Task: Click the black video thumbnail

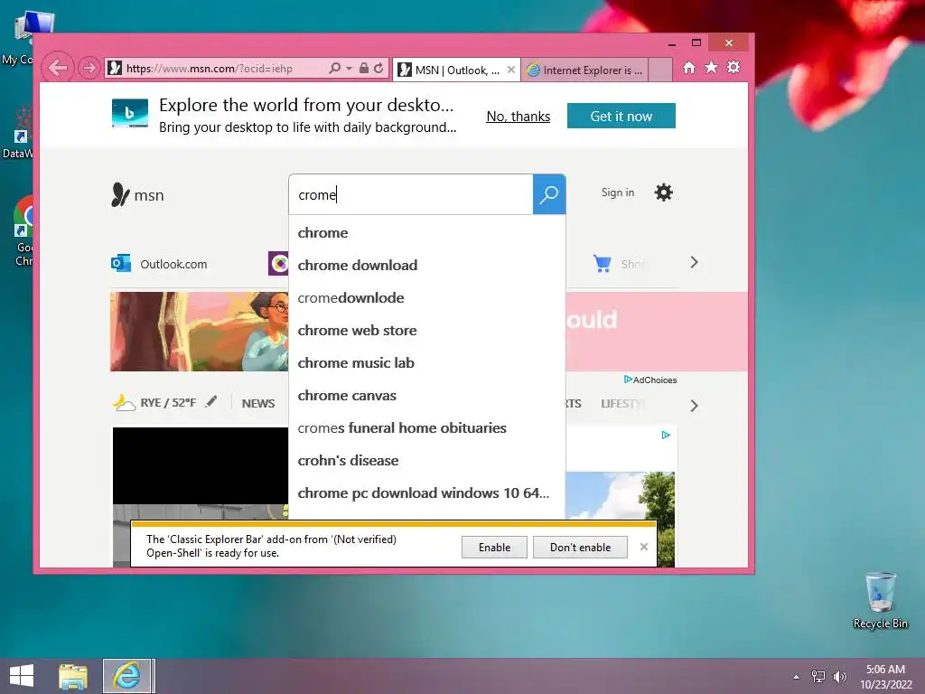Action: pyautogui.click(x=201, y=465)
